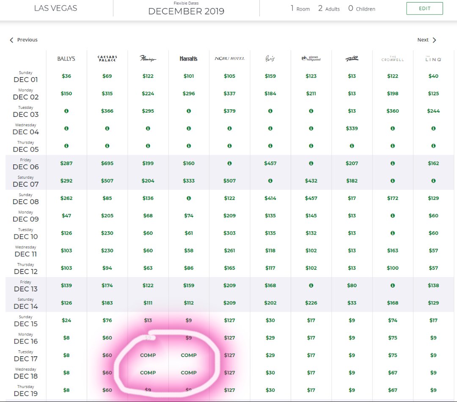This screenshot has width=457, height=402.
Task: Click the Planet Hollywood logo
Action: [311, 58]
